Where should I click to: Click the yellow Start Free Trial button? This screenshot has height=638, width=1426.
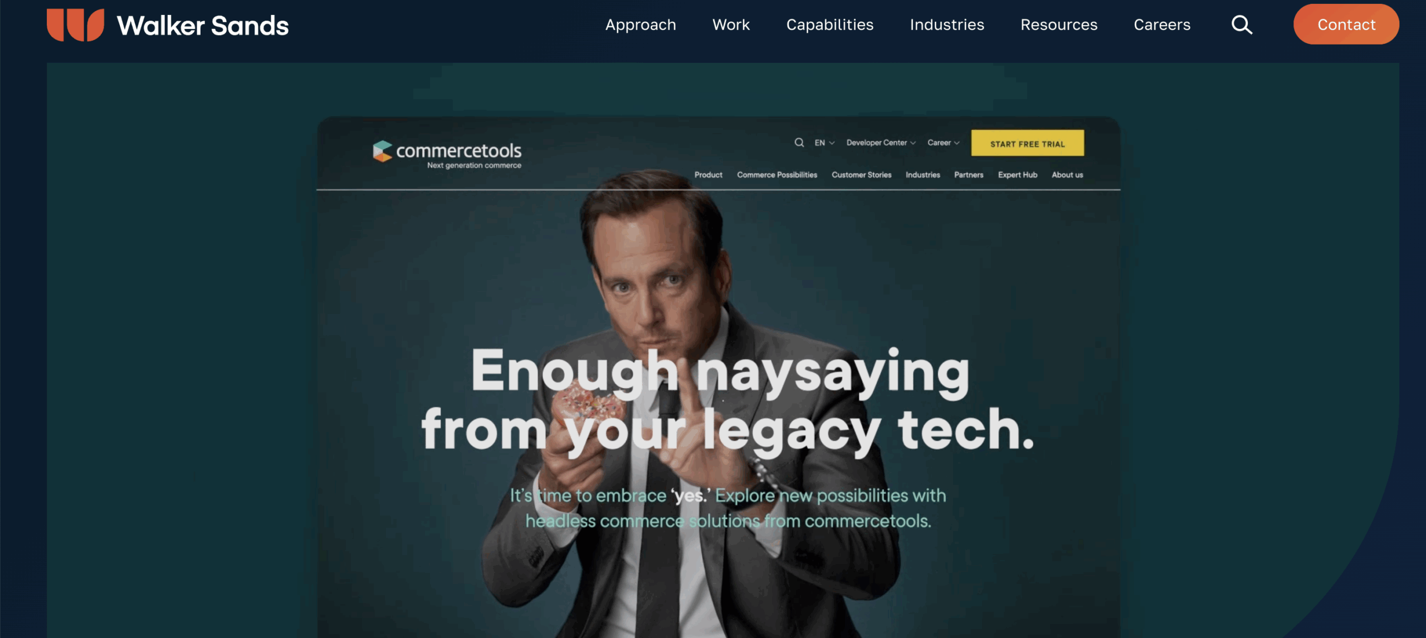click(x=1028, y=143)
